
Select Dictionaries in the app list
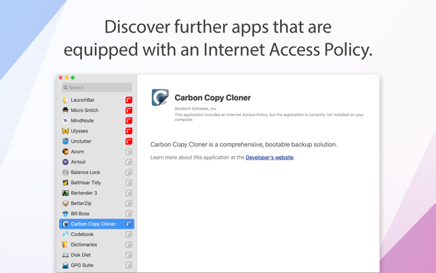(x=96, y=244)
